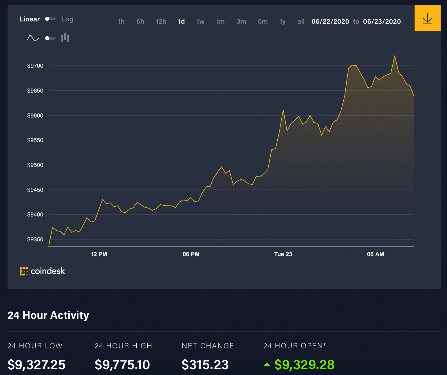This screenshot has width=447, height=375.
Task: Select the 1m time range
Action: tap(220, 21)
